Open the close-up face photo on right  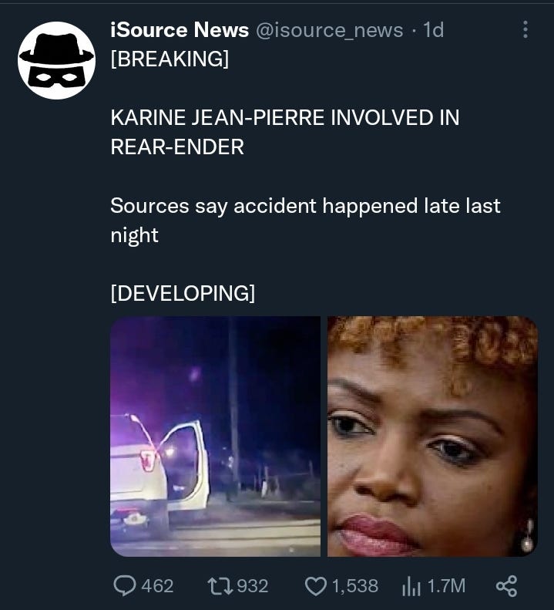(433, 436)
